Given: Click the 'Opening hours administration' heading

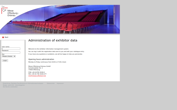Looking at the screenshot, I should click(41, 59).
